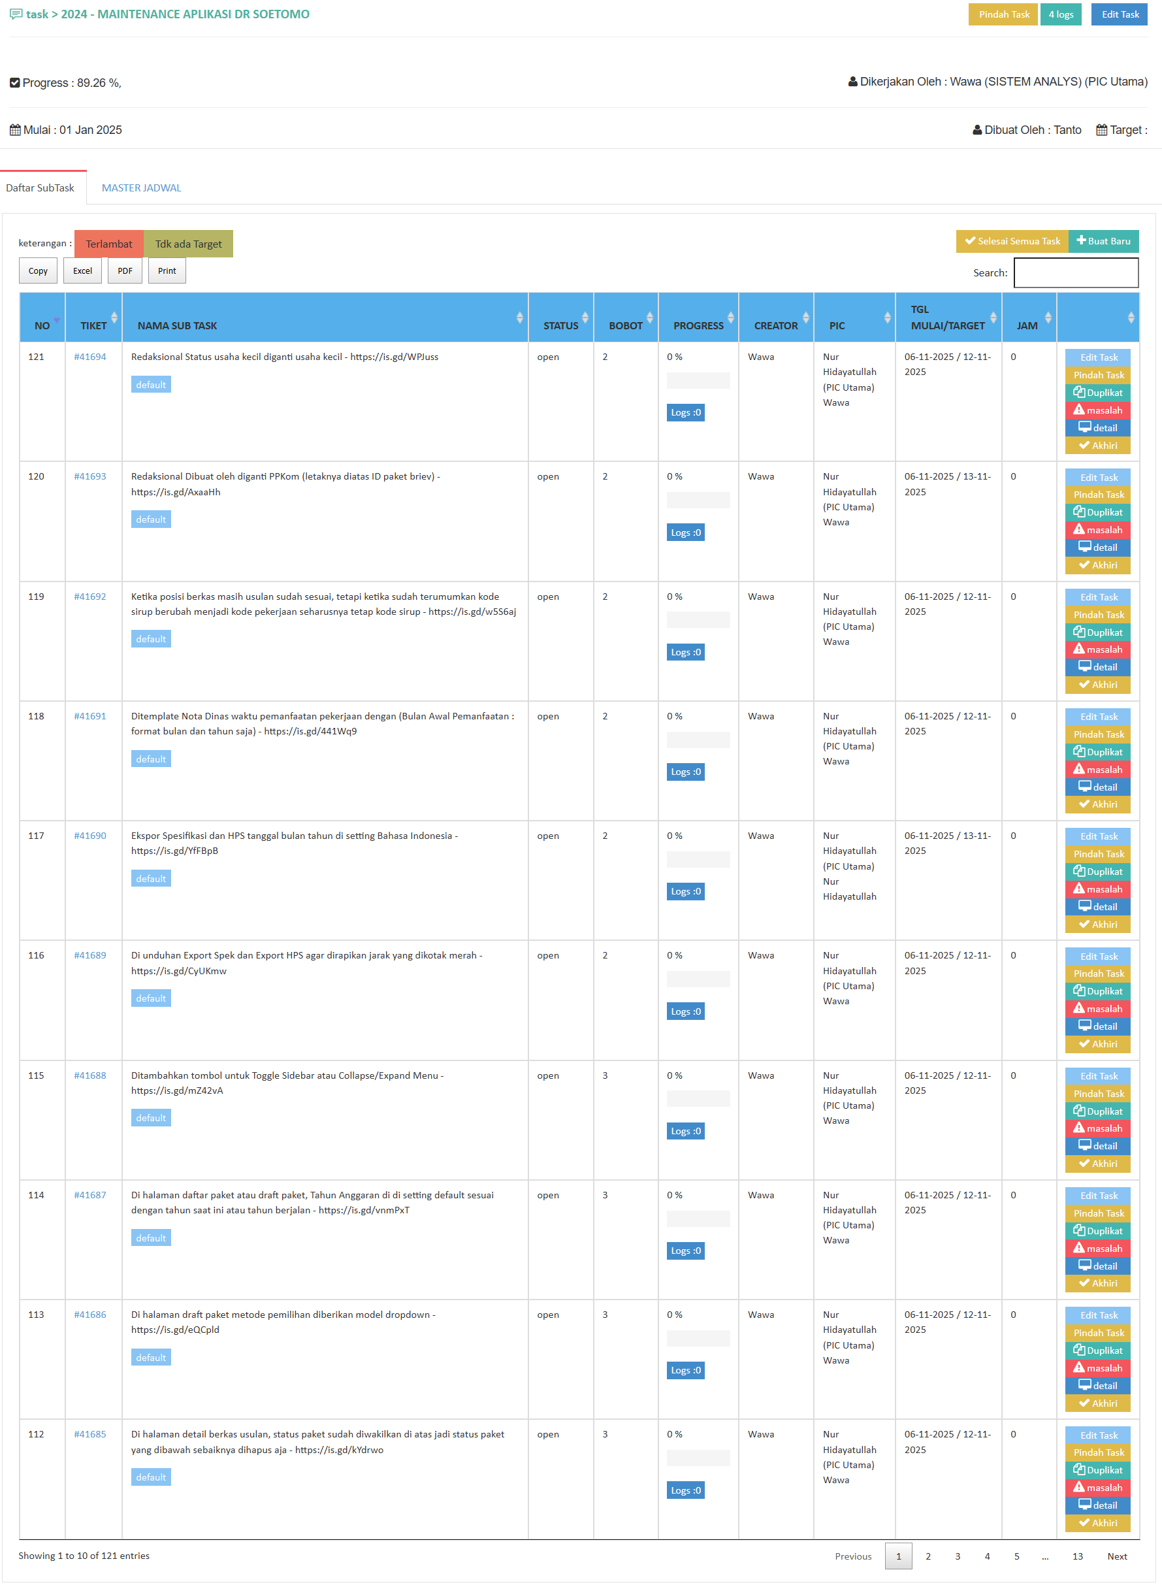Open detail for ticket #41694
The image size is (1162, 1589).
(1097, 428)
